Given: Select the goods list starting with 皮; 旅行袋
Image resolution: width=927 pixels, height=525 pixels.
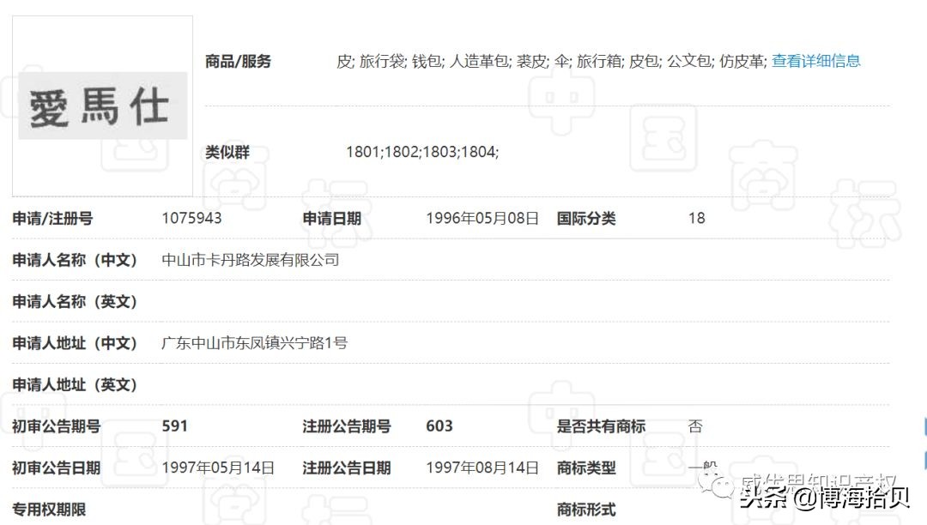Looking at the screenshot, I should pos(552,61).
